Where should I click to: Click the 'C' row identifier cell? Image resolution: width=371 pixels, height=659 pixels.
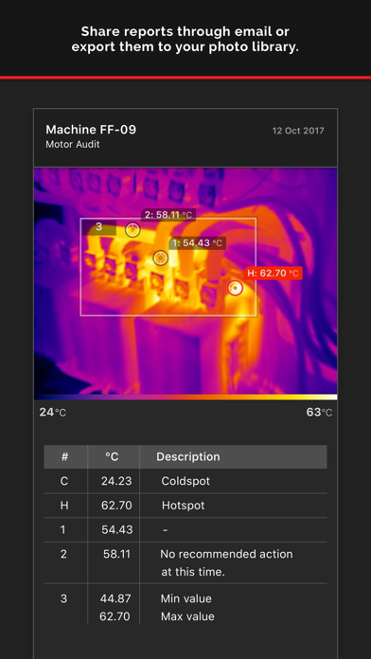tap(63, 481)
